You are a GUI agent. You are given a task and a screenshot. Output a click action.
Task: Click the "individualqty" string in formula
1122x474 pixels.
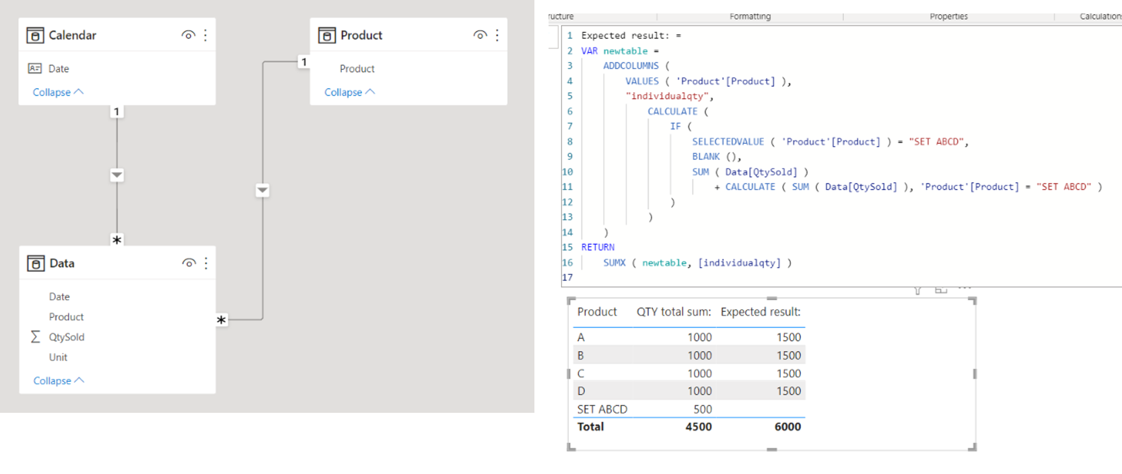coord(667,96)
